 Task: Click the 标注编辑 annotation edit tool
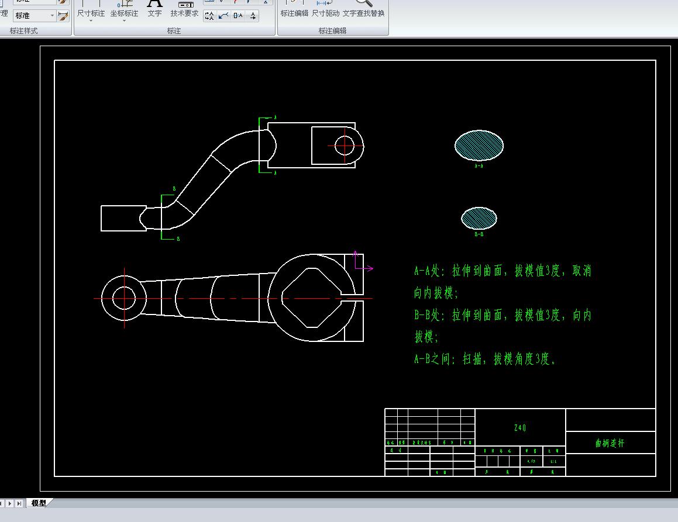pos(294,9)
